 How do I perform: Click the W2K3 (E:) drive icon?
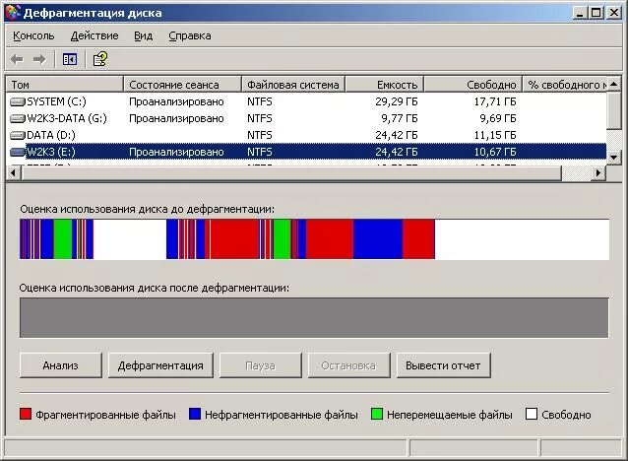click(17, 152)
